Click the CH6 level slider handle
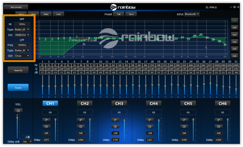Screen dimensions: 243x147 [x=228, y=119]
